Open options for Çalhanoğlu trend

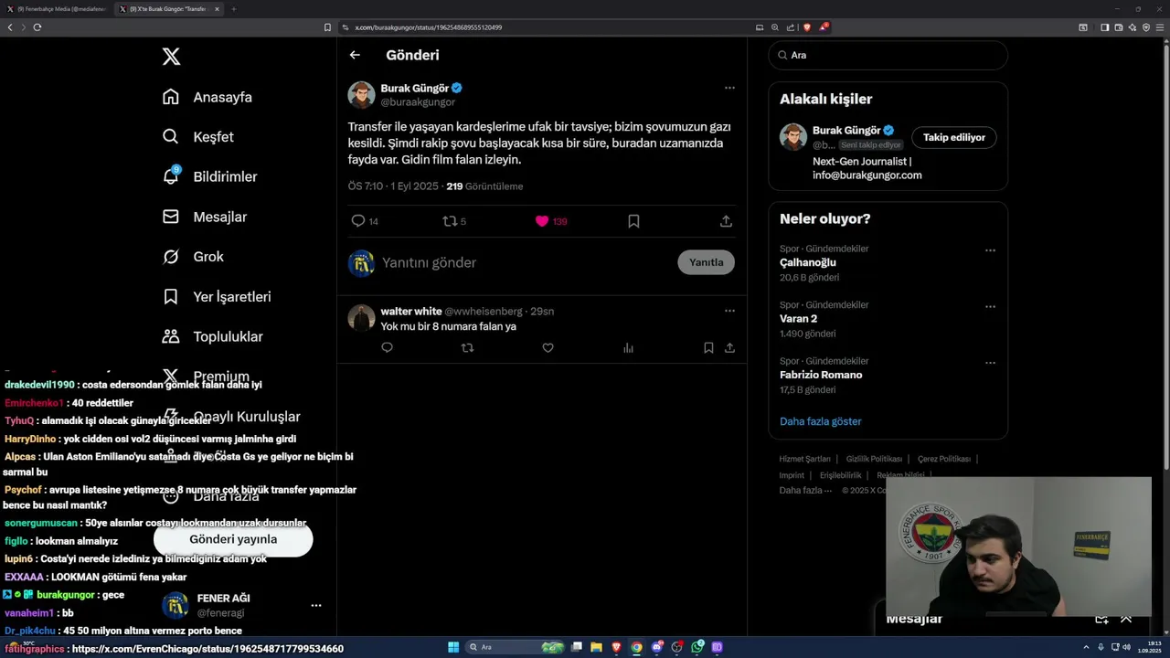[x=990, y=250]
